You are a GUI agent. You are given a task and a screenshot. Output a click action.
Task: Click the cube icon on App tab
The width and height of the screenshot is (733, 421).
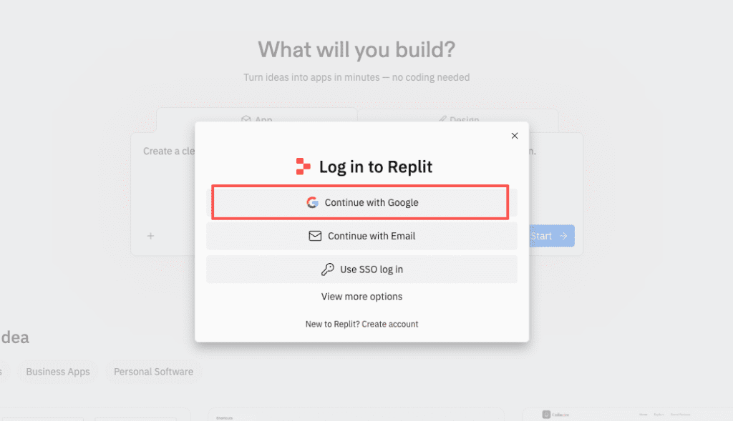click(x=246, y=119)
